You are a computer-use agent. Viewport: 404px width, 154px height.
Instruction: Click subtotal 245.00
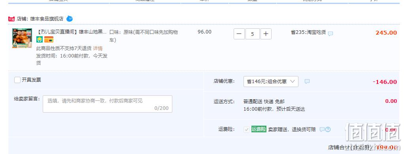[386, 33]
